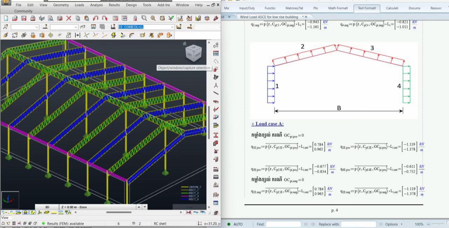This screenshot has height=228, width=449.
Task: Click the 3D view button
Action: point(47,207)
